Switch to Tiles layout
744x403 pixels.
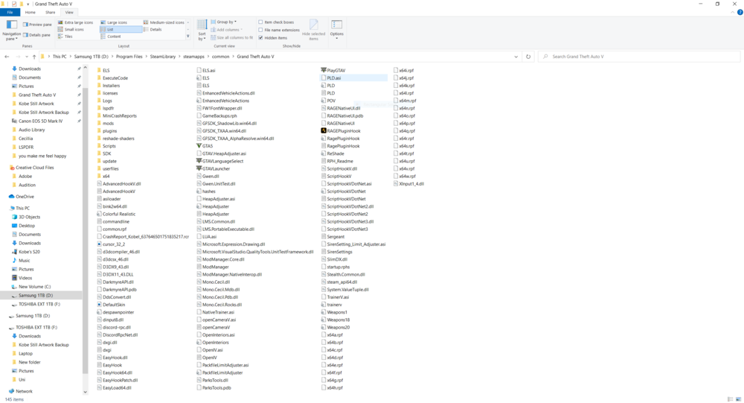[x=65, y=37]
